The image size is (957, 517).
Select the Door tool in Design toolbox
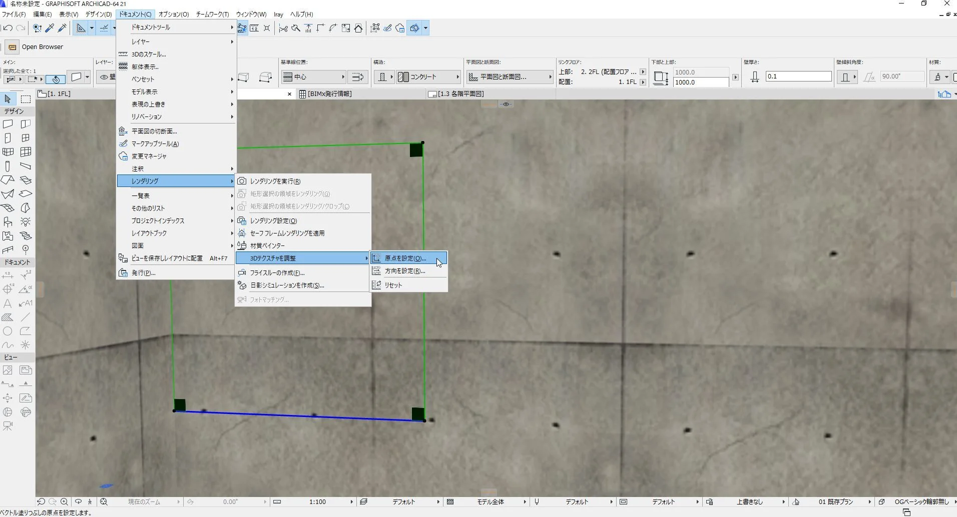[x=8, y=138]
